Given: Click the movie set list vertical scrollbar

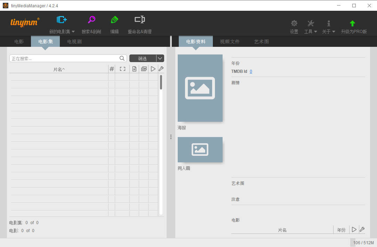Looking at the screenshot, I should tap(161, 82).
